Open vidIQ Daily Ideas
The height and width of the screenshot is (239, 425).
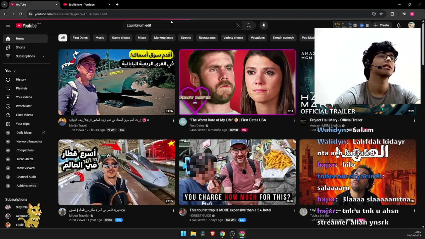[x=25, y=133]
